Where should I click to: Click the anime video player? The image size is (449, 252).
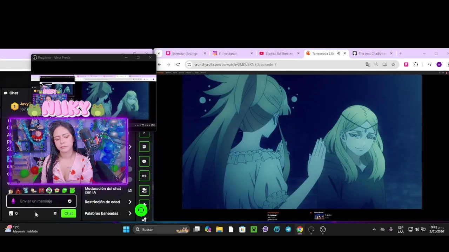point(302,142)
